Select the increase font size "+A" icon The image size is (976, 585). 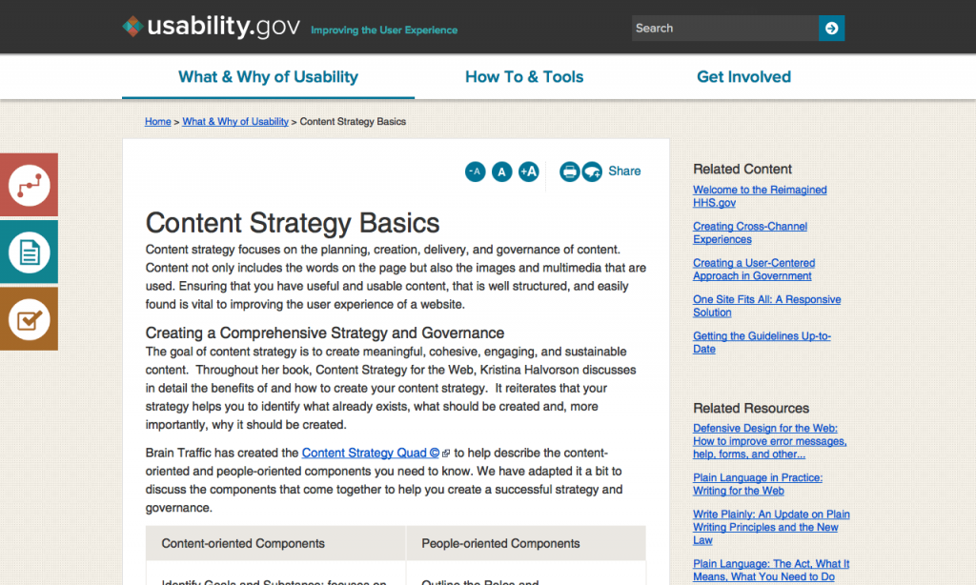pyautogui.click(x=529, y=171)
